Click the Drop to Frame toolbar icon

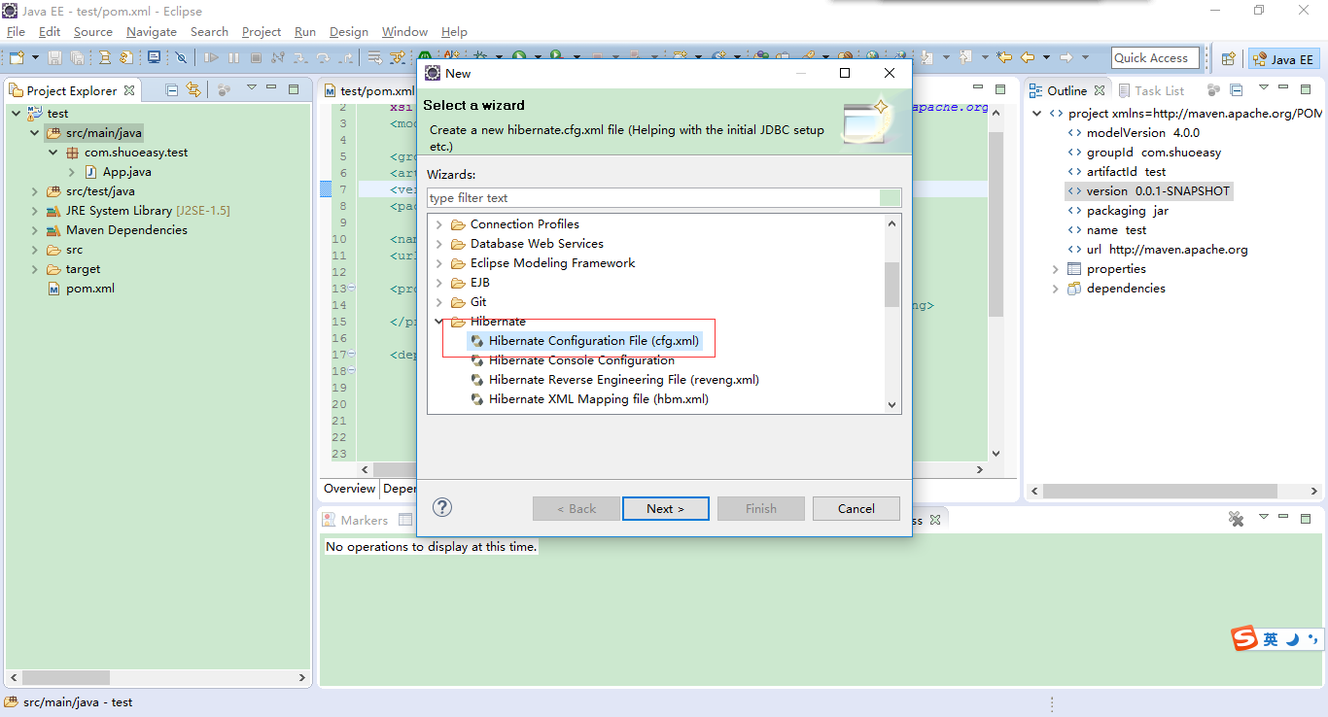(374, 58)
